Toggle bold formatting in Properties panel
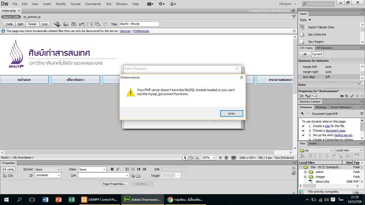 (112, 169)
